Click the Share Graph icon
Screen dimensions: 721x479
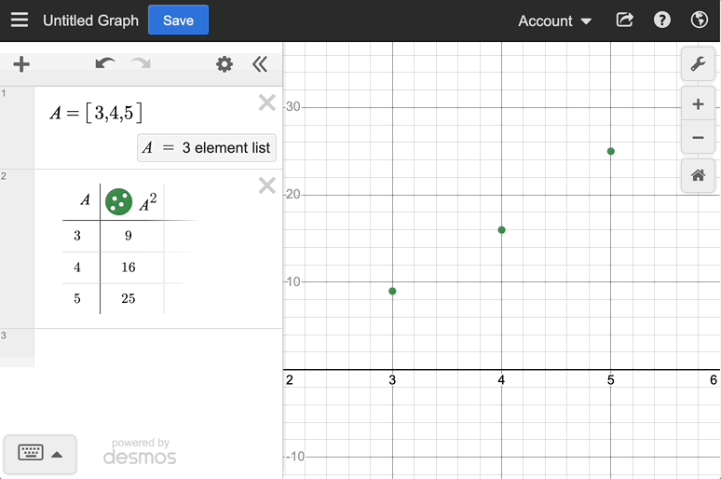click(x=625, y=20)
